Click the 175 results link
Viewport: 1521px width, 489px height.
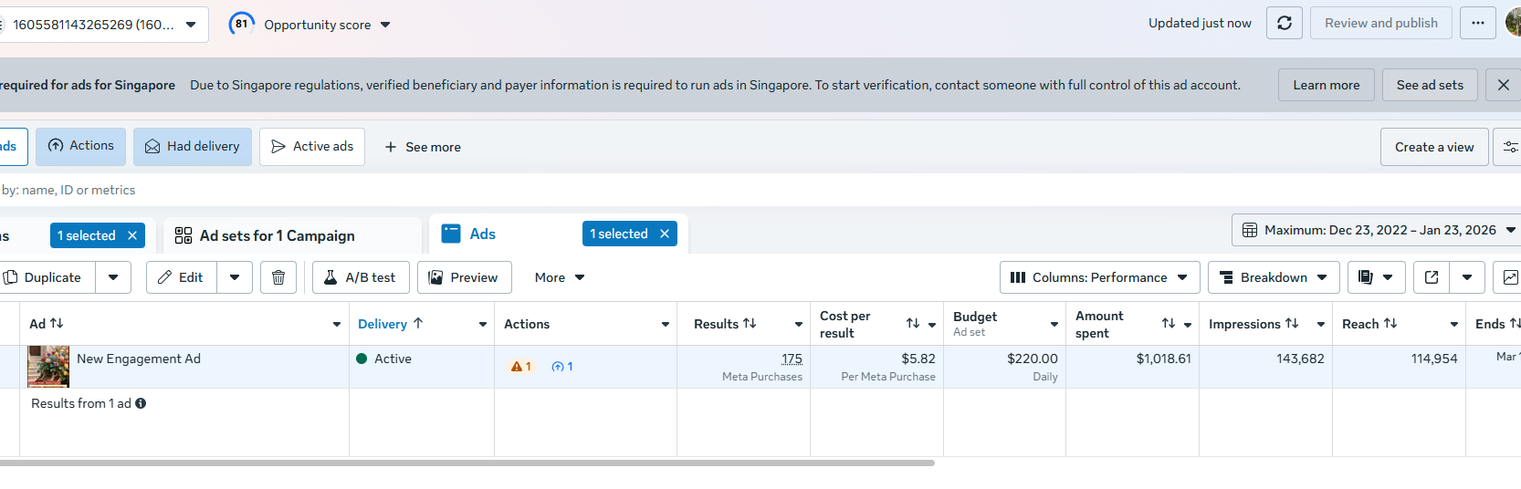792,359
